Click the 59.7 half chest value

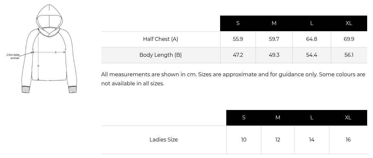(x=274, y=39)
